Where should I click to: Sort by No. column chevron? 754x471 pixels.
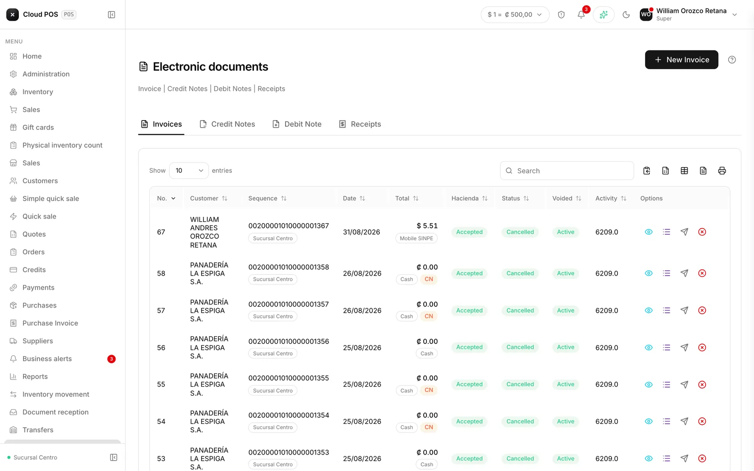click(173, 198)
